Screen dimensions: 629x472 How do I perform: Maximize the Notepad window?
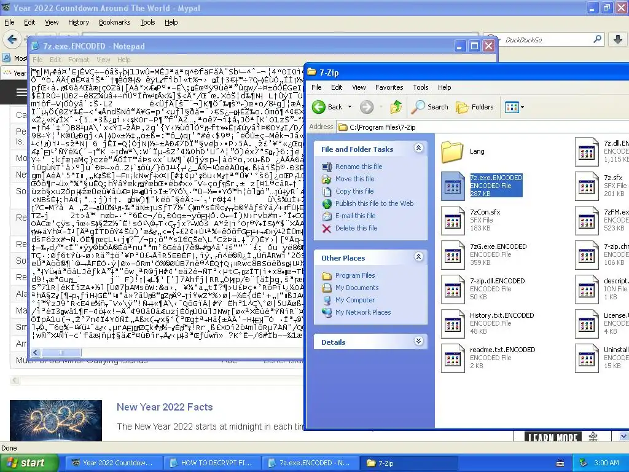pos(474,46)
